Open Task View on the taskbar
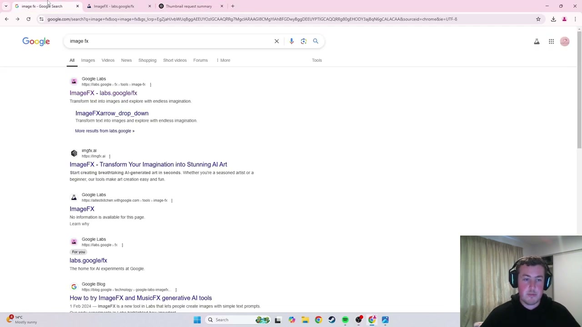 pyautogui.click(x=278, y=320)
